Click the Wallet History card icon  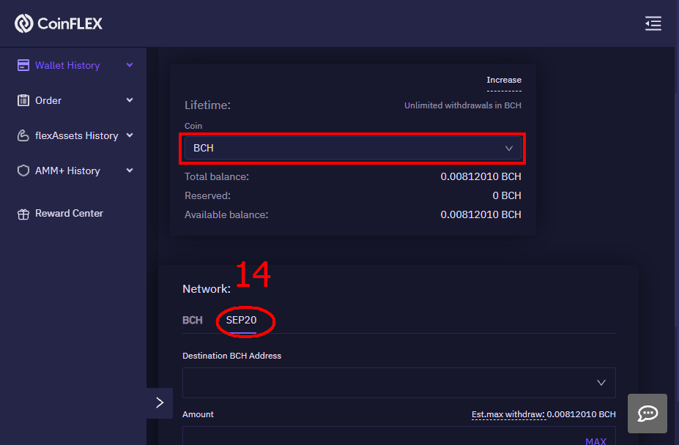tap(23, 65)
